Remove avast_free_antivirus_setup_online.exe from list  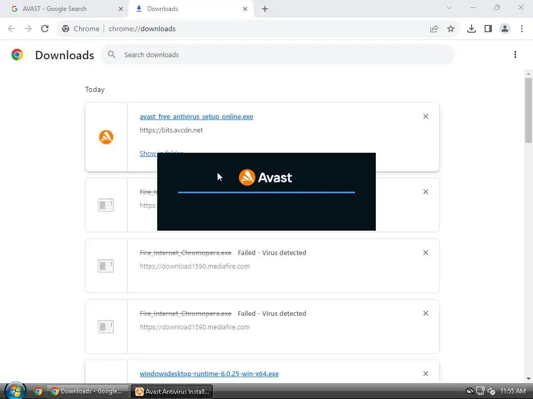[426, 116]
